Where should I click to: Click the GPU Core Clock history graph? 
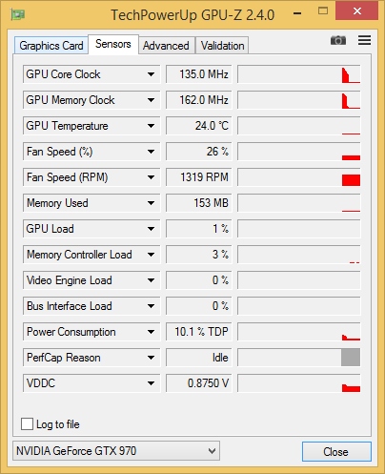point(299,74)
